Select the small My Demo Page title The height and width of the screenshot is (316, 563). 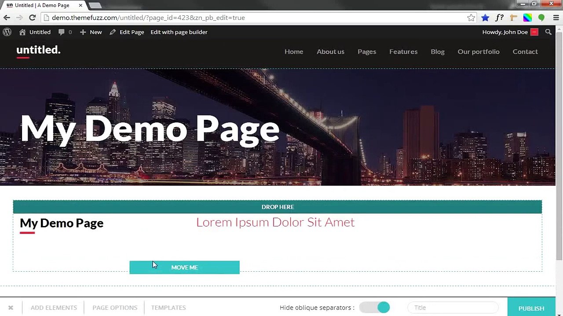62,223
